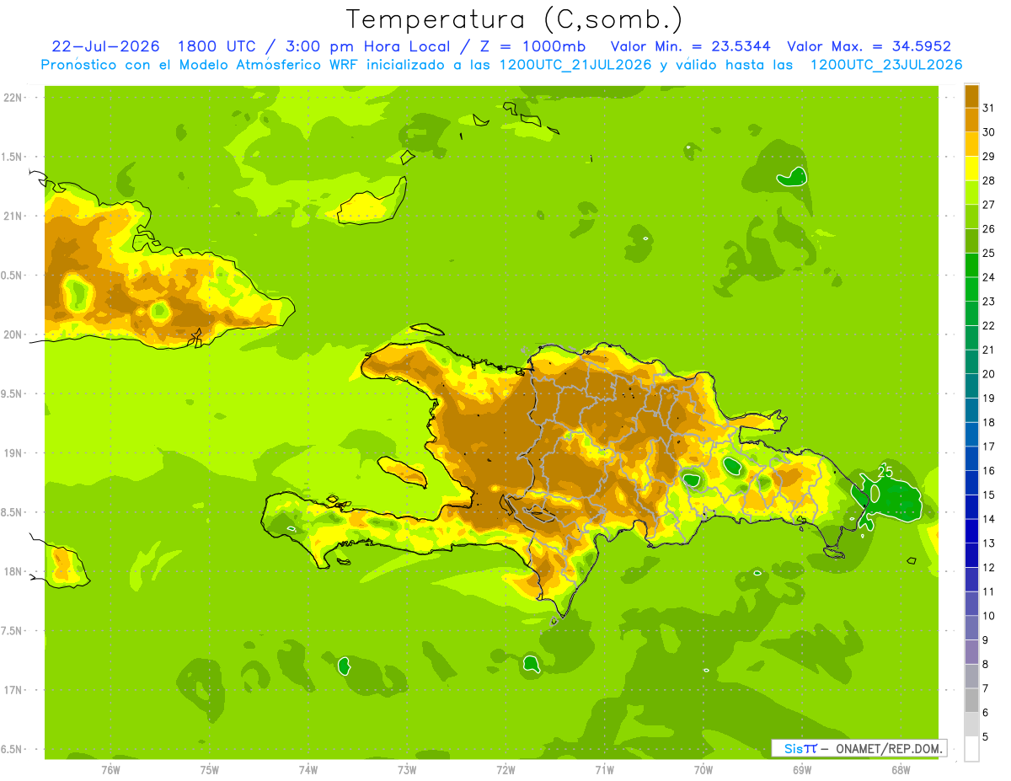Click the '70W' longitude axis label
This screenshot has height=781, width=1011.
click(704, 770)
